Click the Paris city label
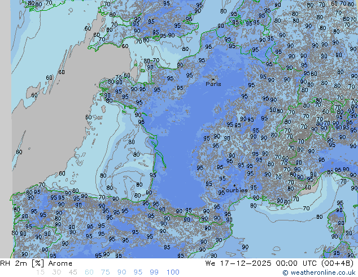The height and width of the screenshot is (277, 358). click(213, 84)
